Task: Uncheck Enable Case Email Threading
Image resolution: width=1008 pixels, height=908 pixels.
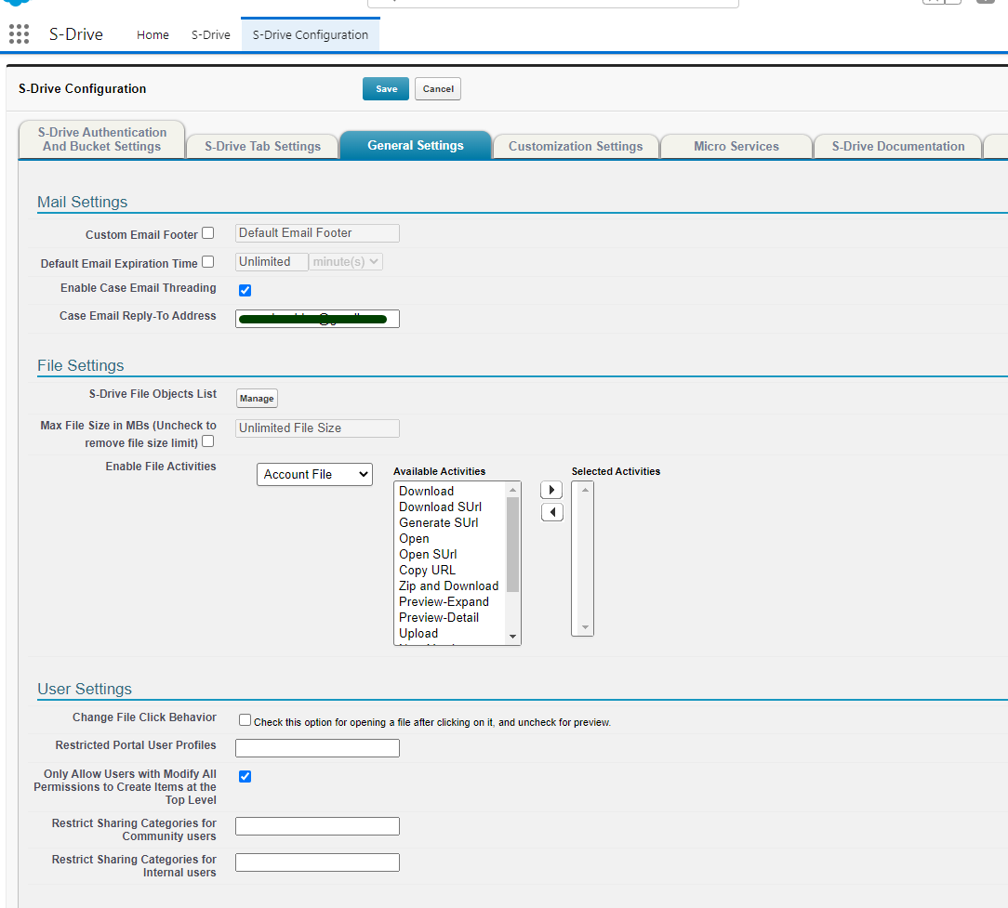Action: [245, 290]
